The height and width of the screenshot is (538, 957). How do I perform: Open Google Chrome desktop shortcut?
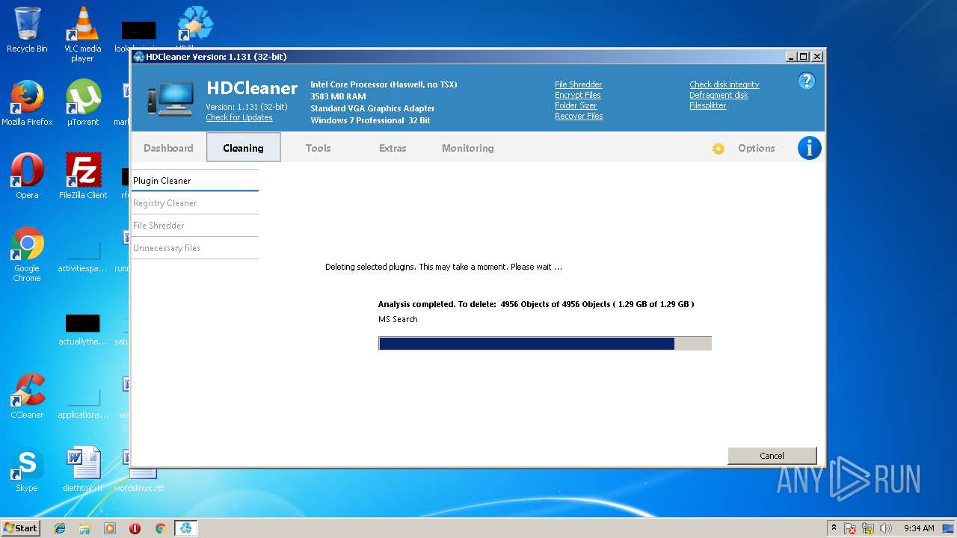27,254
